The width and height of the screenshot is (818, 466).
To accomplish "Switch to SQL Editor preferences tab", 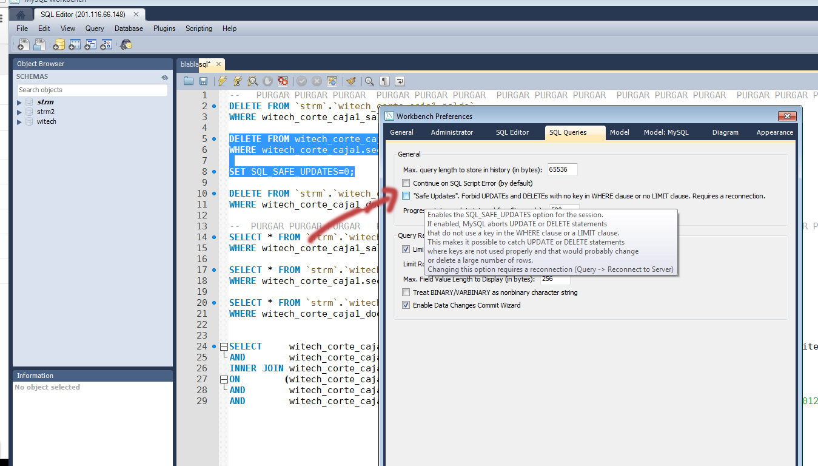I will (x=512, y=132).
